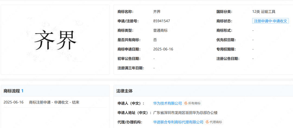Click the trademark name value 齐界
This screenshot has height=128, width=293.
[x=157, y=12]
